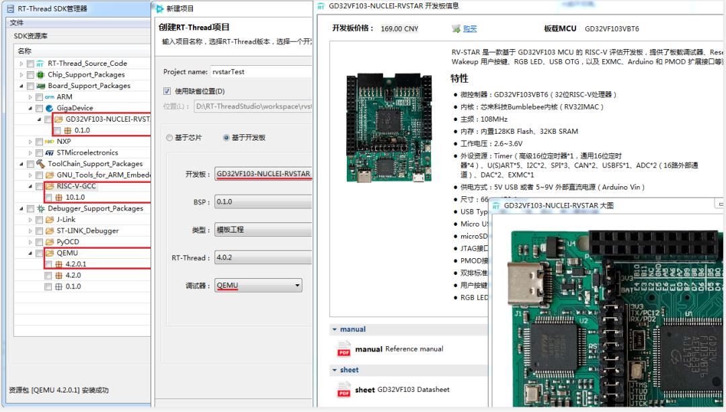
Task: Click the shopping cart purchase icon
Action: click(x=456, y=29)
